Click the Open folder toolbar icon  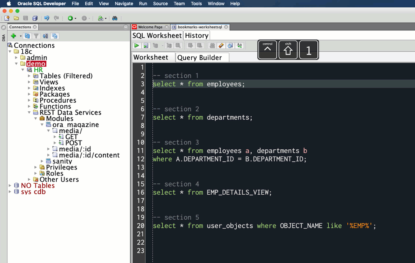click(16, 18)
